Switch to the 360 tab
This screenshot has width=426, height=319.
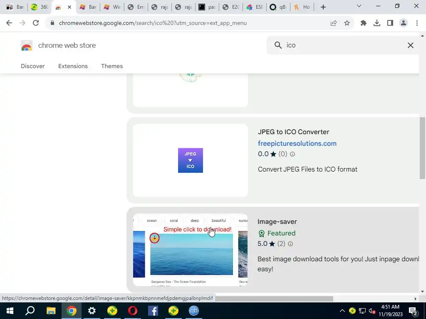point(40,7)
